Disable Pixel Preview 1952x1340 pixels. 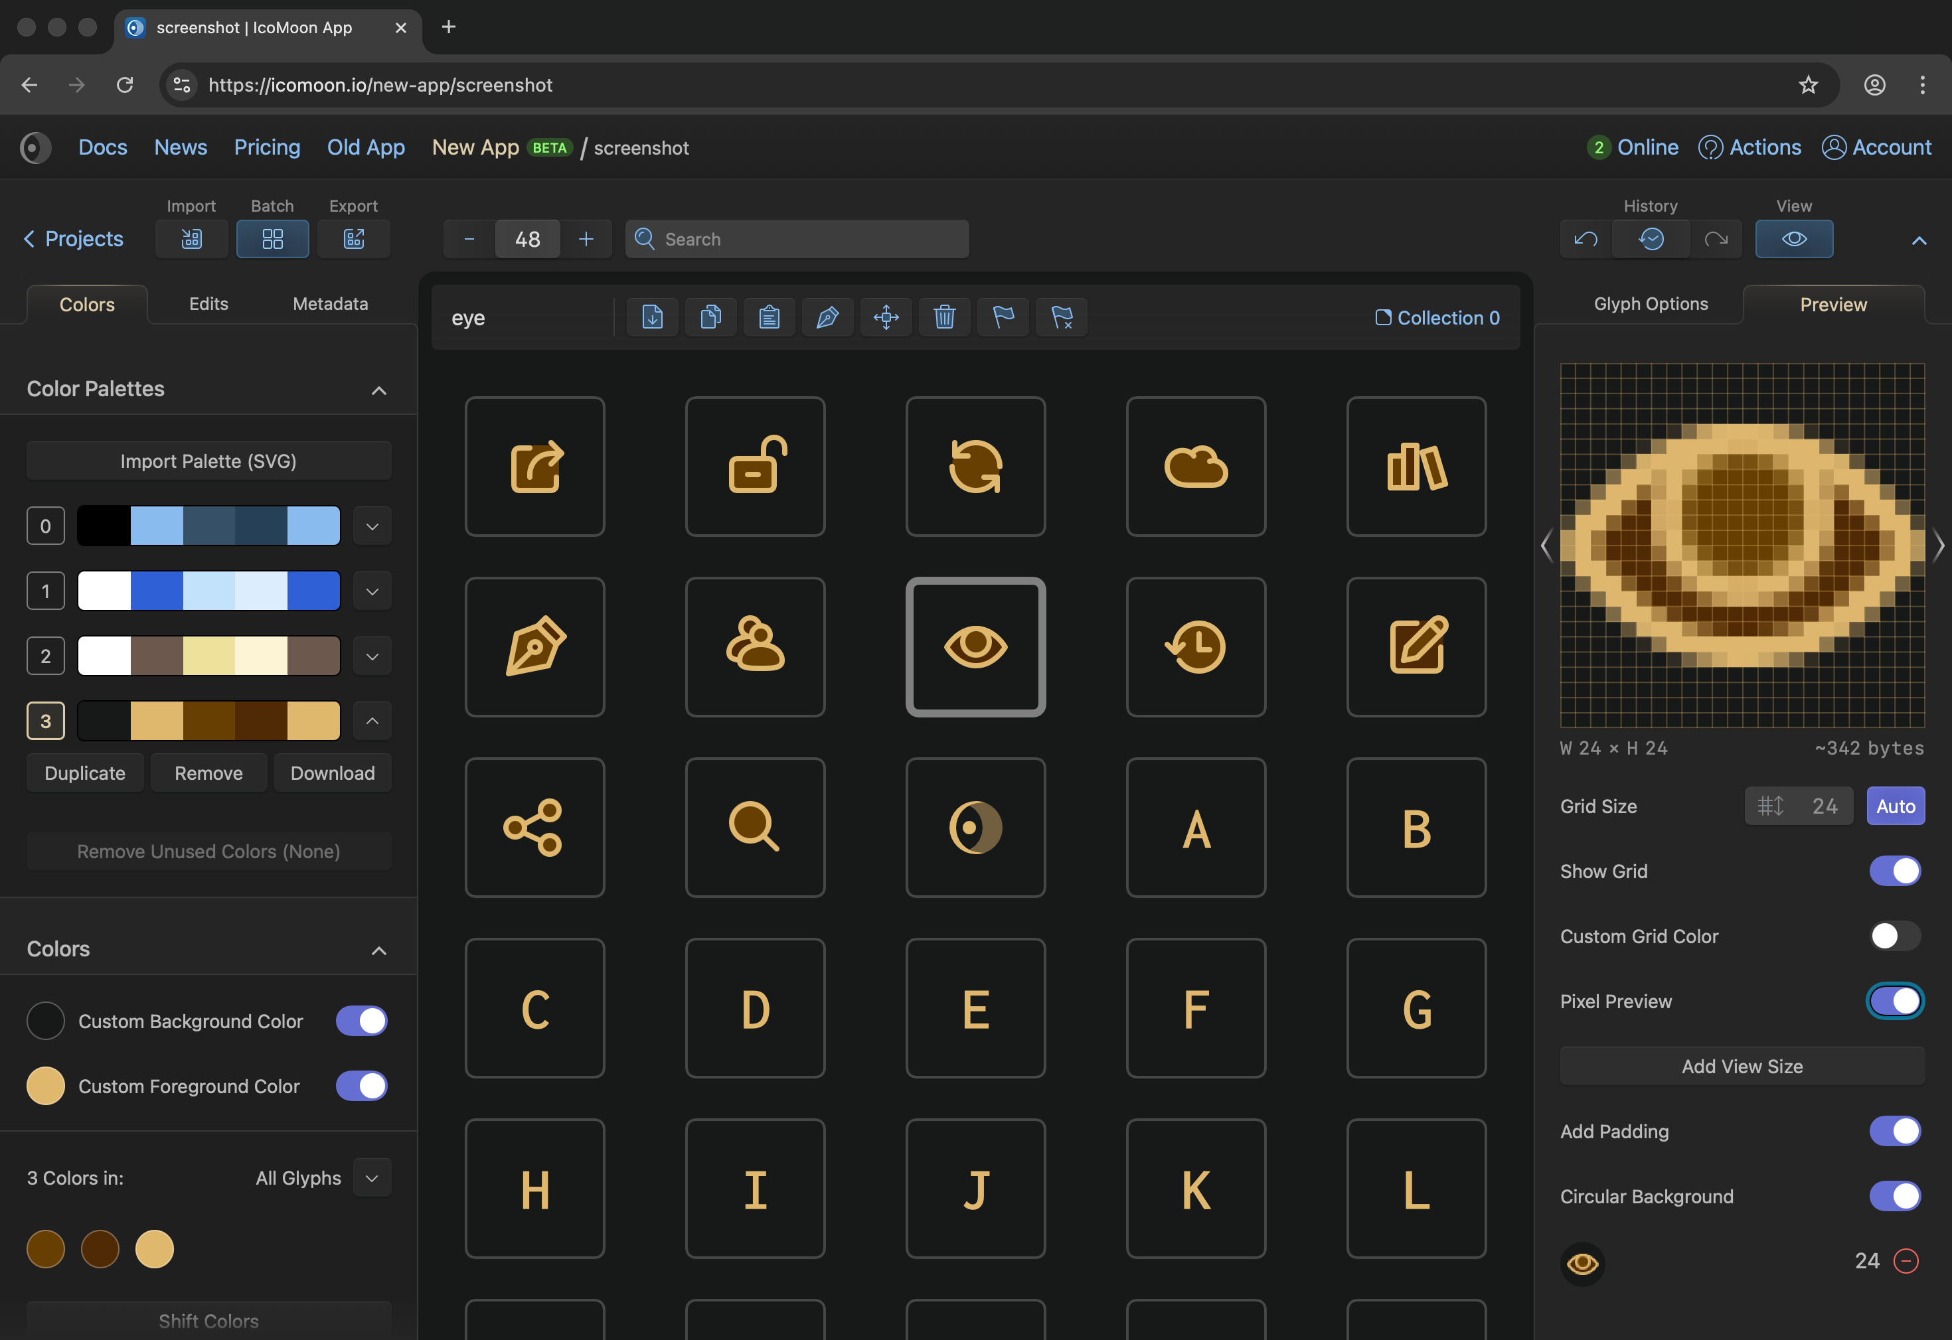1895,1001
